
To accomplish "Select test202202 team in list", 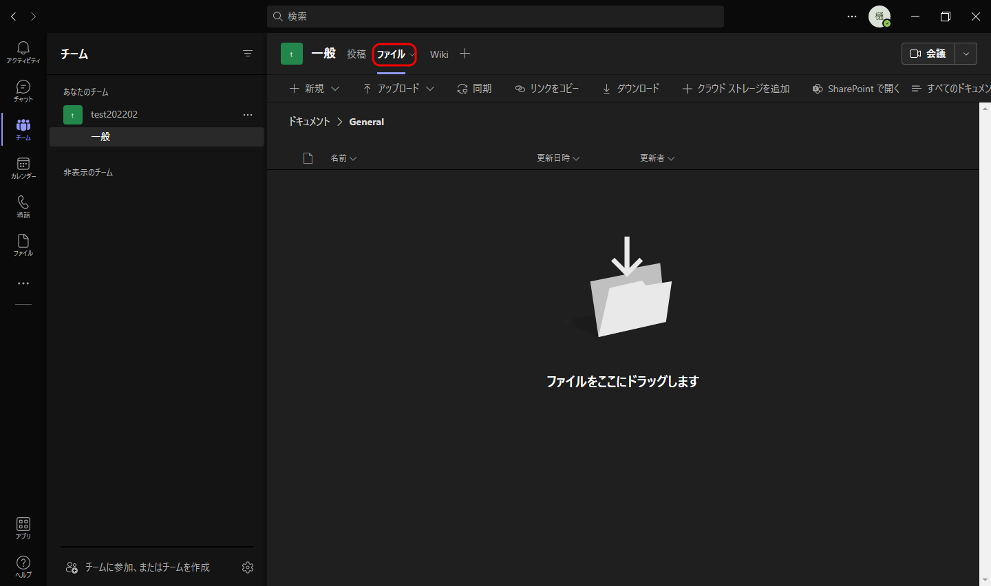I will pos(157,115).
